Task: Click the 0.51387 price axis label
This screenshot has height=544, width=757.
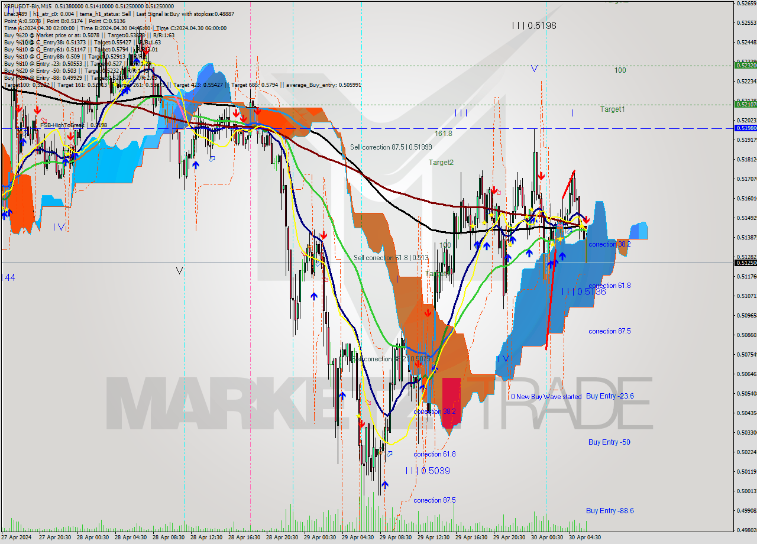Action: [746, 238]
